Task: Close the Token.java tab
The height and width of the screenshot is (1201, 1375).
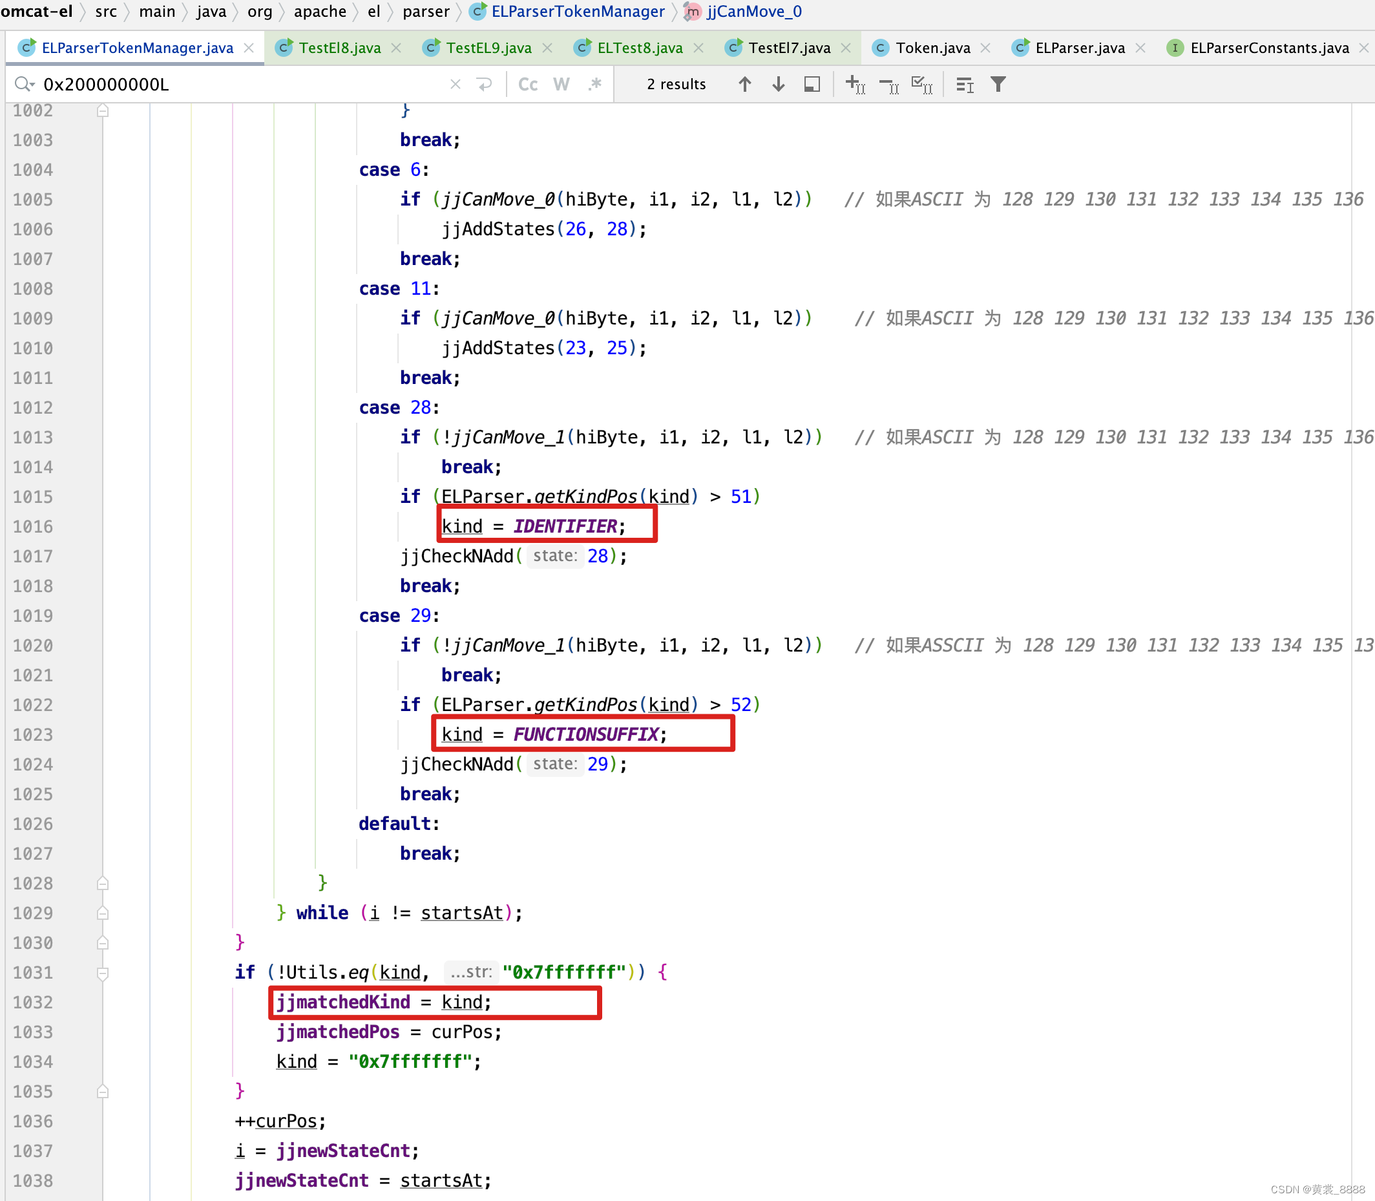Action: 985,48
